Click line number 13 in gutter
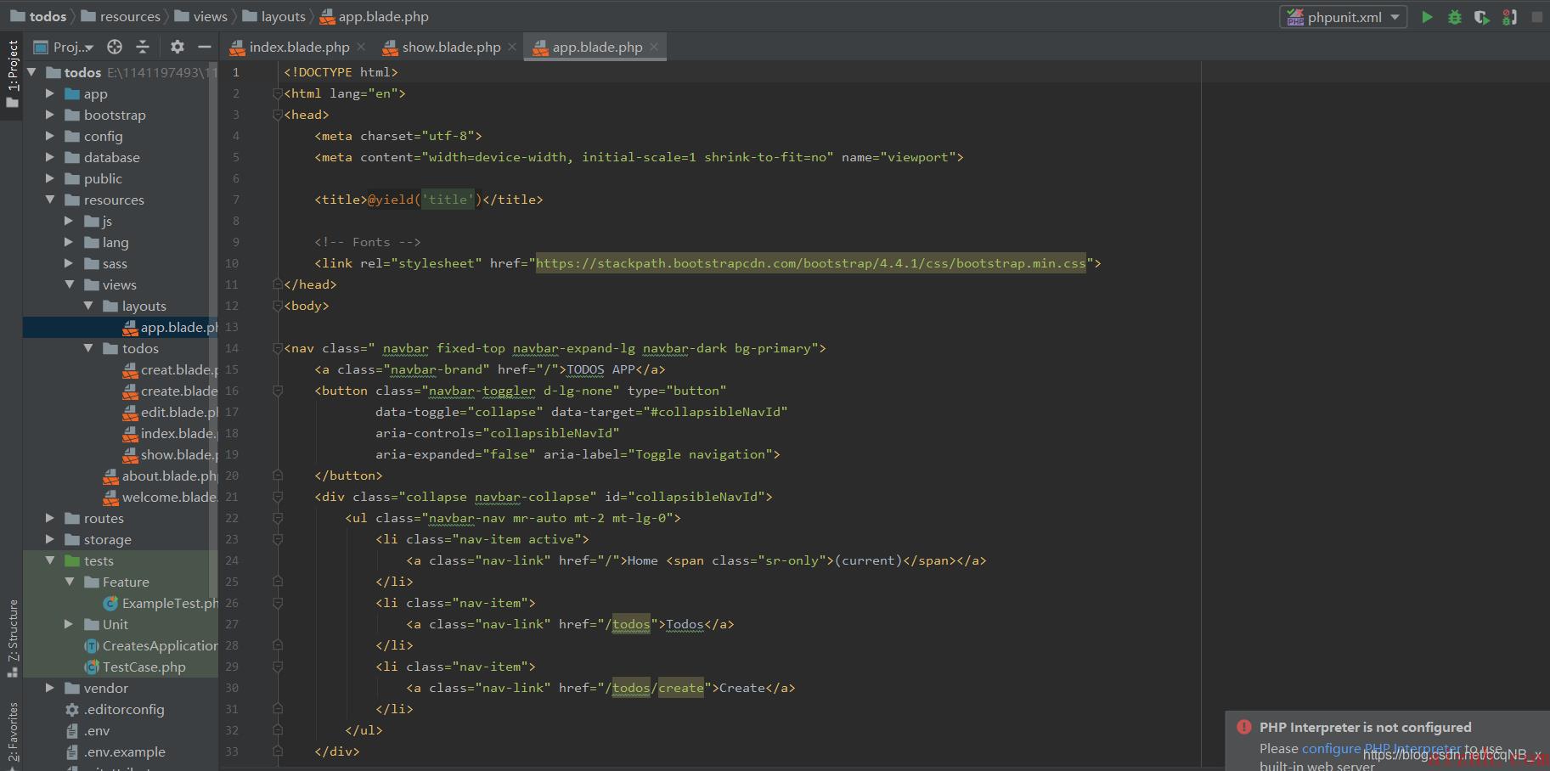1550x771 pixels. [232, 327]
